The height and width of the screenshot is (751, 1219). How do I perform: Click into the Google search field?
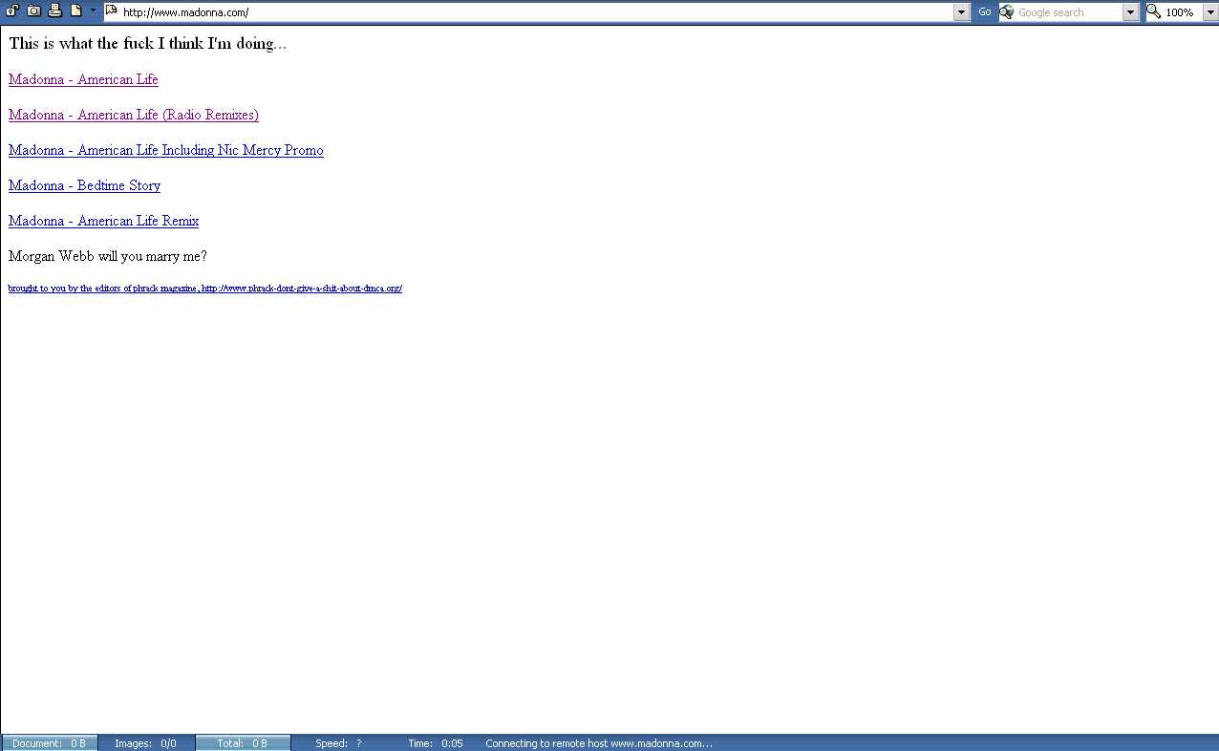[x=1068, y=12]
